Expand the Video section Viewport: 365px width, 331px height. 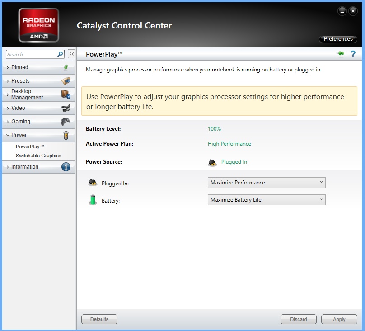click(x=38, y=108)
